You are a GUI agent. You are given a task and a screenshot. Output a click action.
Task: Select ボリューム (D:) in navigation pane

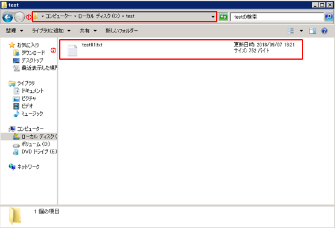tap(36, 144)
